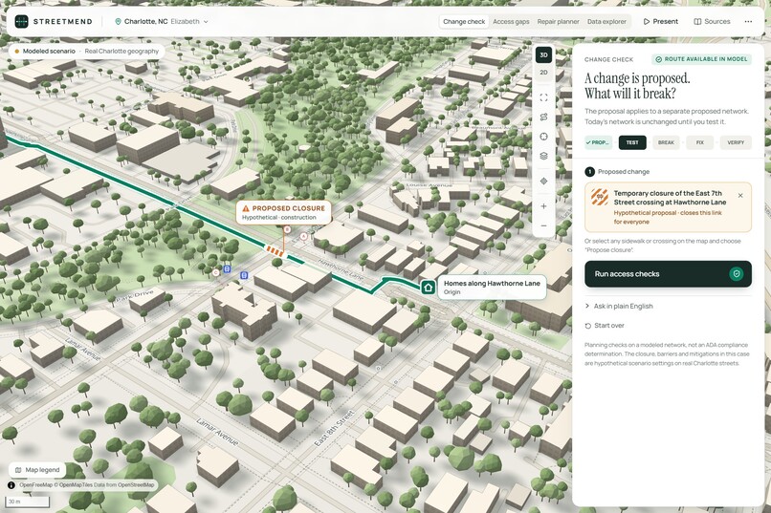Open the Data explorer tab
771x513 pixels.
click(x=606, y=22)
